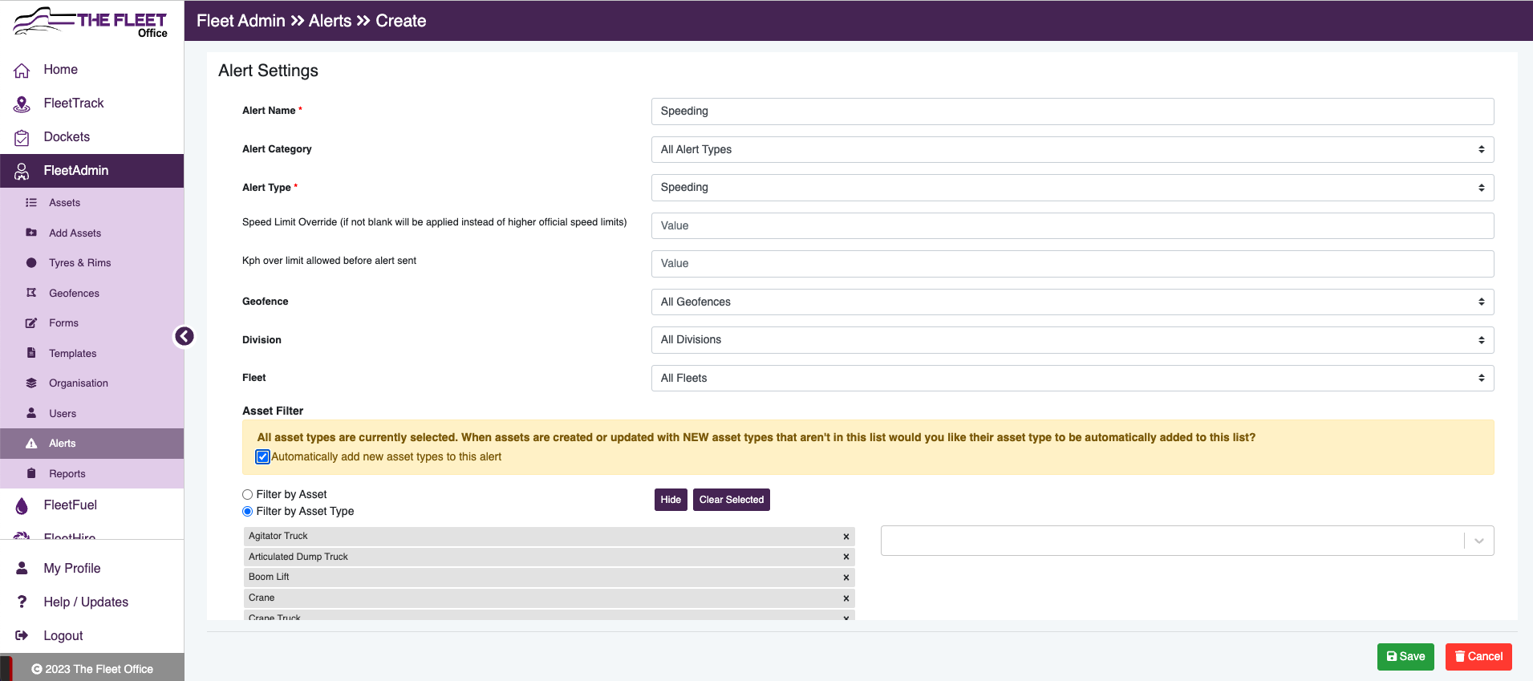Click the Geofences icon
This screenshot has height=681, width=1533.
coord(31,293)
